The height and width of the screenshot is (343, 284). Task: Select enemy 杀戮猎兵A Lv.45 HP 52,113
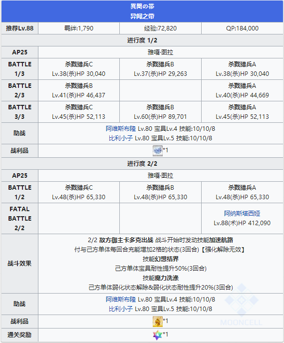pos(242,112)
